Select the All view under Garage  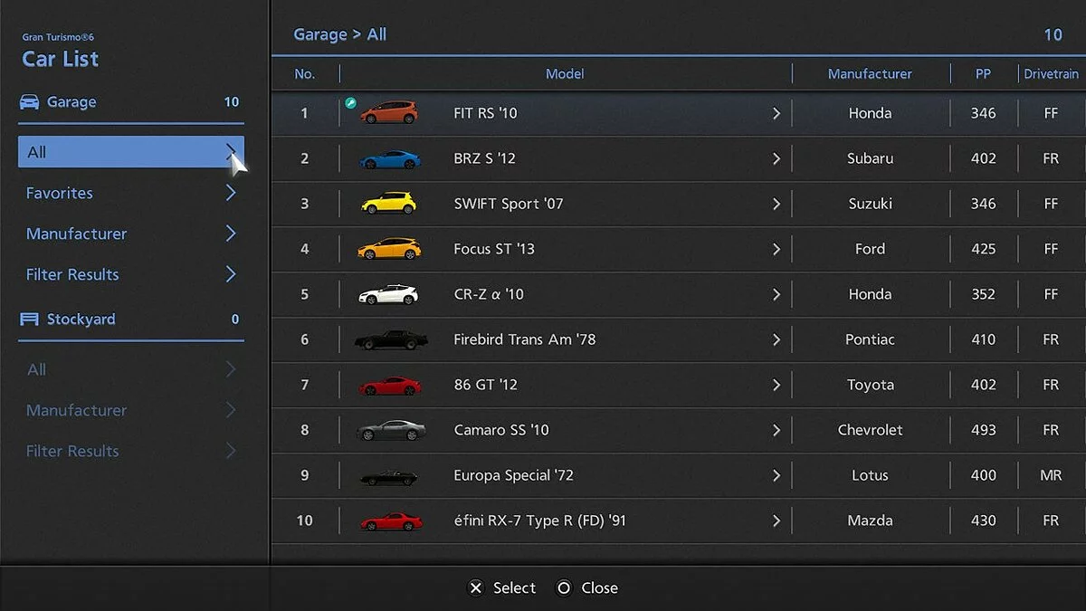click(129, 151)
